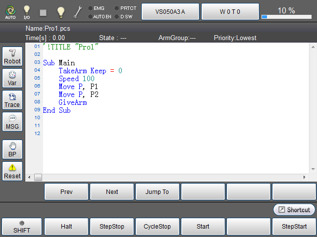Toggle the SHIFT key button
The width and height of the screenshot is (317, 237).
[x=21, y=227]
